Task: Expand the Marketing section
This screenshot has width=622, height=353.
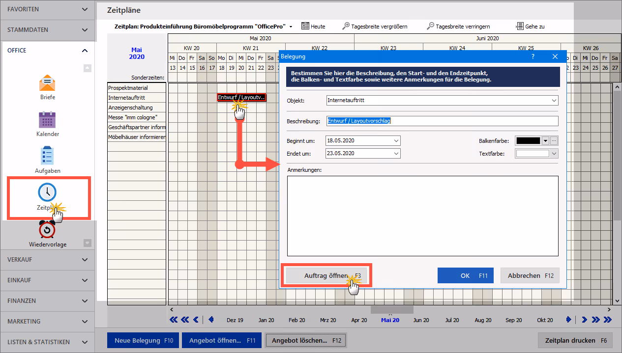Action: (x=85, y=322)
